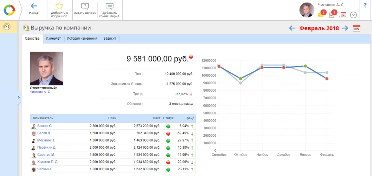
Task: Open responsible person link Чипокин А. С.
Action: pyautogui.click(x=40, y=92)
